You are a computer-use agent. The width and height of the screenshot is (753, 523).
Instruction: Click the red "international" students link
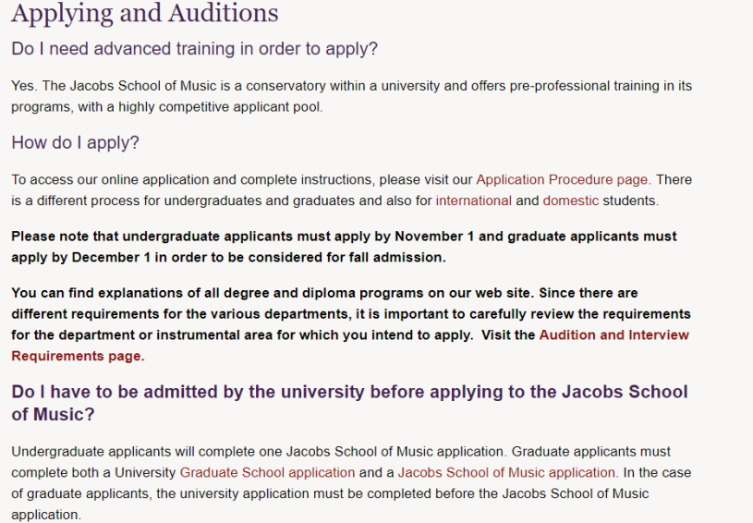pos(473,200)
